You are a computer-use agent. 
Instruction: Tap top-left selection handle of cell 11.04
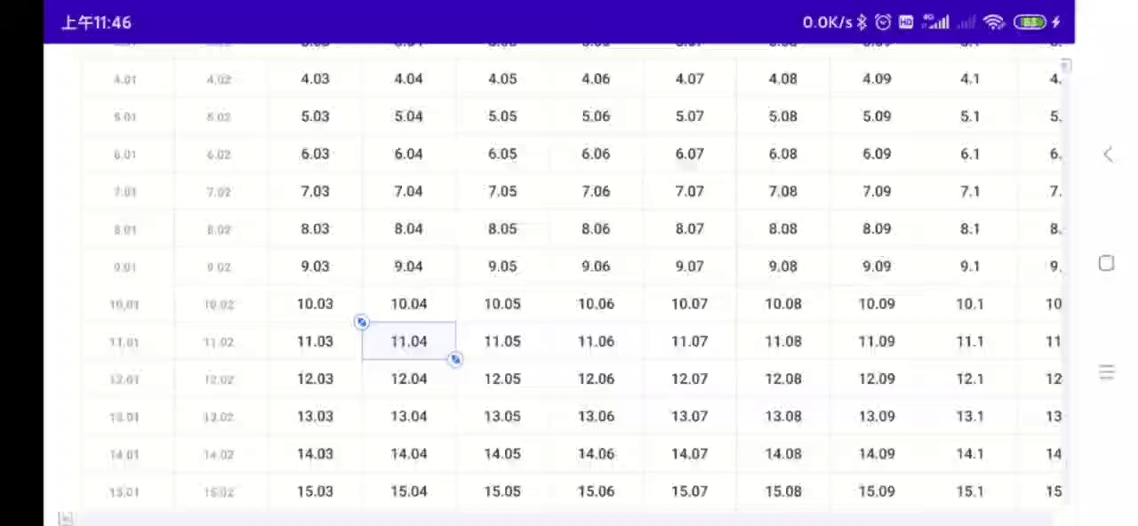pyautogui.click(x=361, y=322)
